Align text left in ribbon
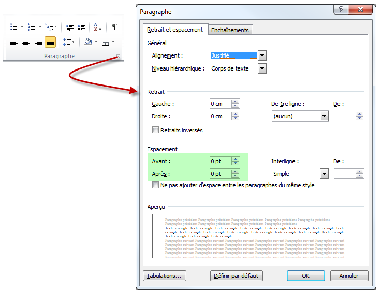The width and height of the screenshot is (382, 296). click(x=14, y=41)
